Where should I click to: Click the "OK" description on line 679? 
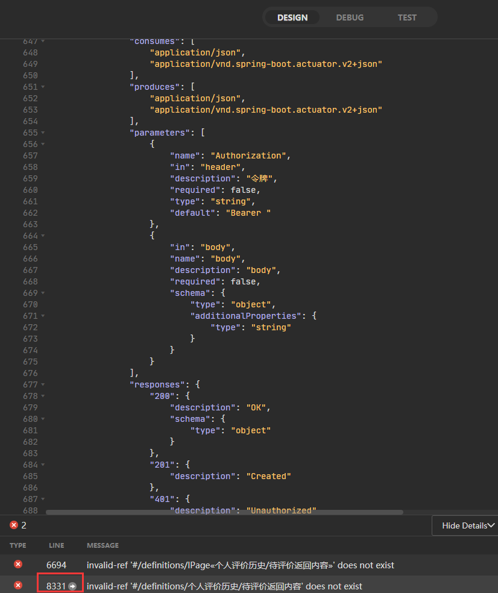pyautogui.click(x=256, y=407)
